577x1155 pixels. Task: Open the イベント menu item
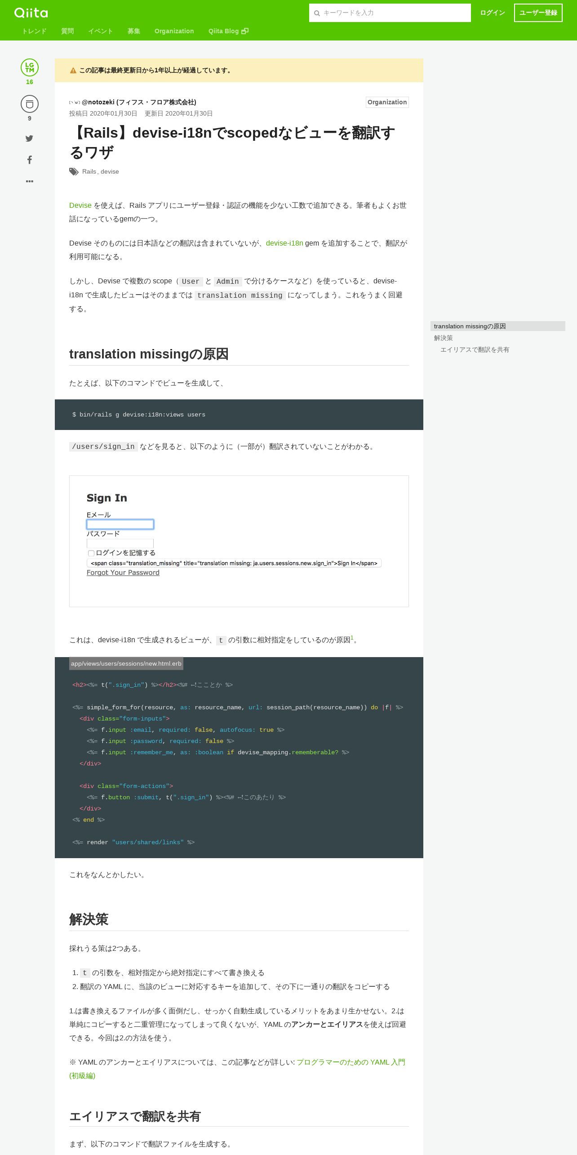coord(101,31)
